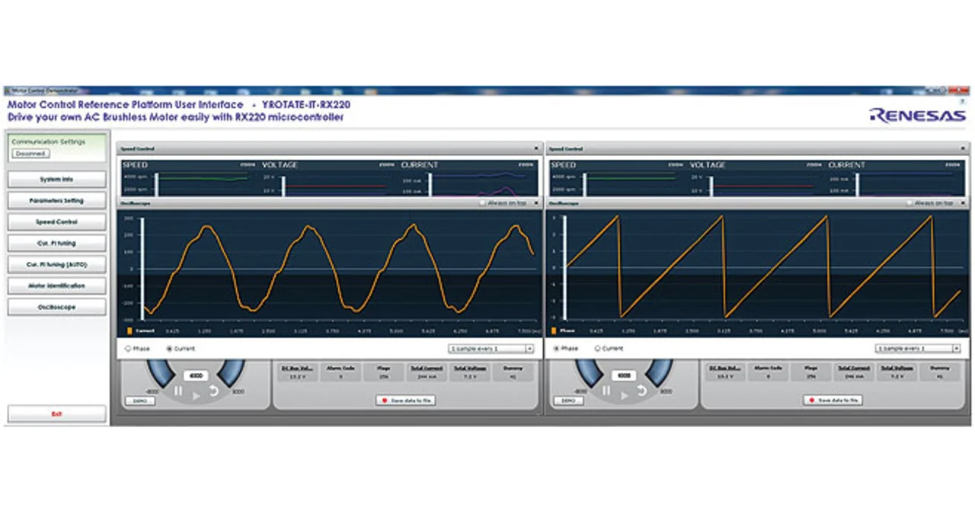Open the System Info page

coord(57,180)
